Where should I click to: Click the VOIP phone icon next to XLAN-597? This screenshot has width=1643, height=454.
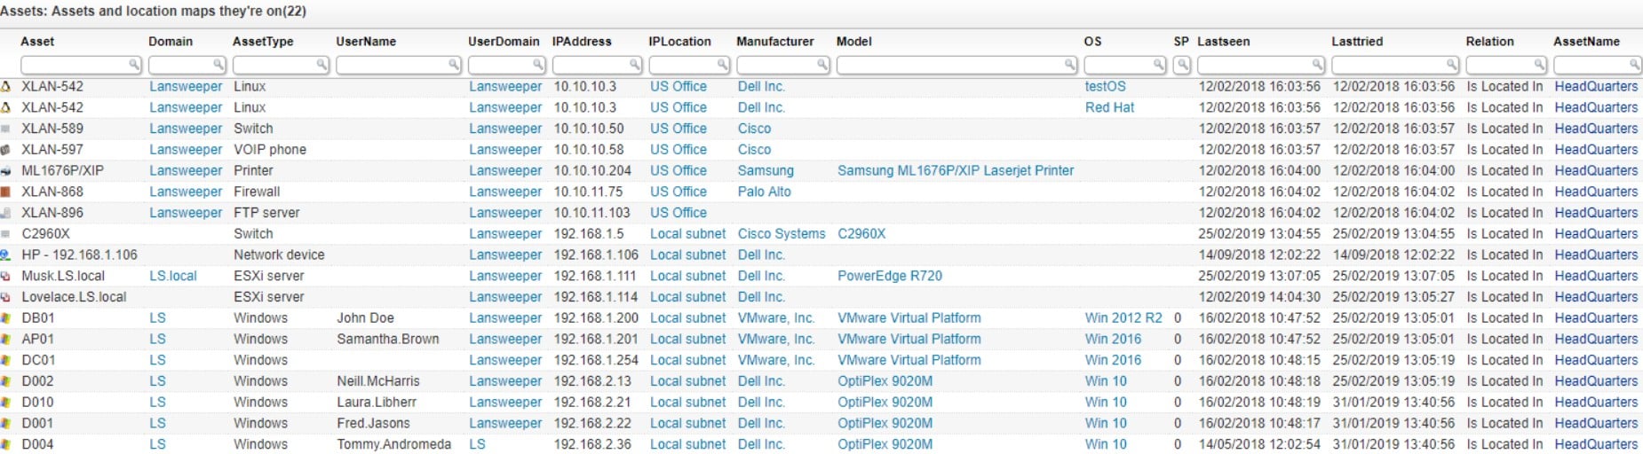[5, 150]
